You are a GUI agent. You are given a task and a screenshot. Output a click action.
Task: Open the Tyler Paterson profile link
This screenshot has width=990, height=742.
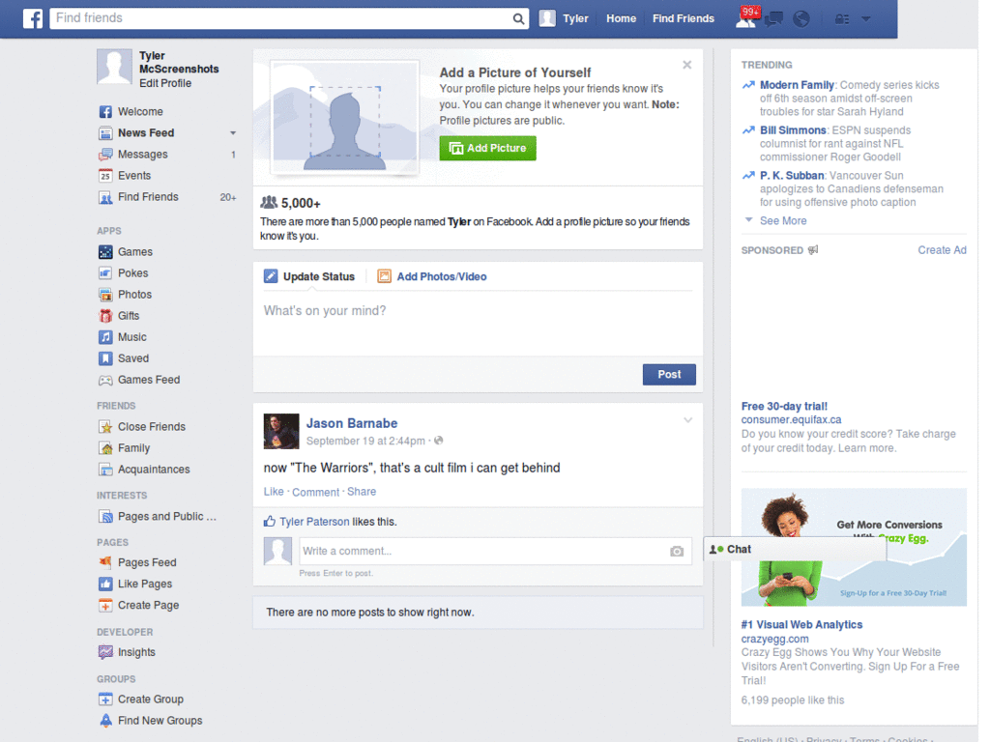[314, 522]
